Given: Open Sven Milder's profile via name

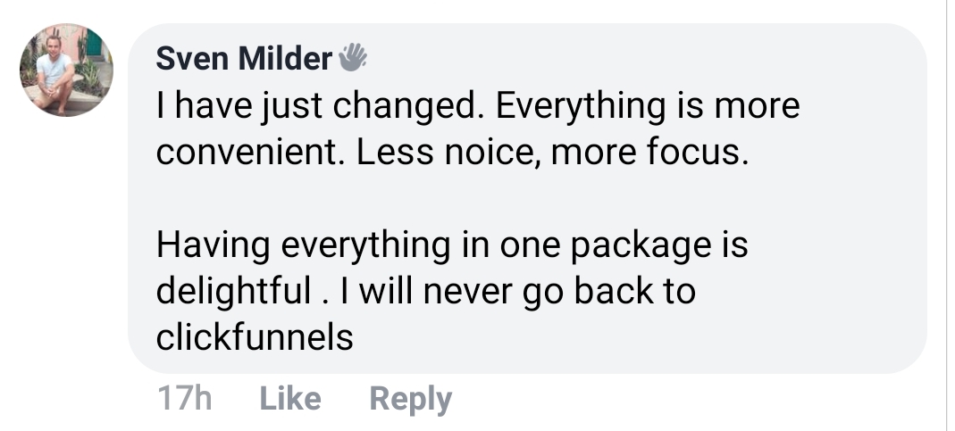Looking at the screenshot, I should 243,59.
